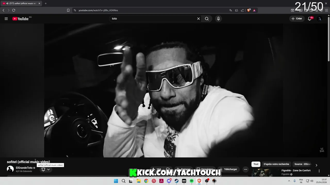The width and height of the screenshot is (330, 185).
Task: Open the account avatar menu
Action: pos(319,18)
